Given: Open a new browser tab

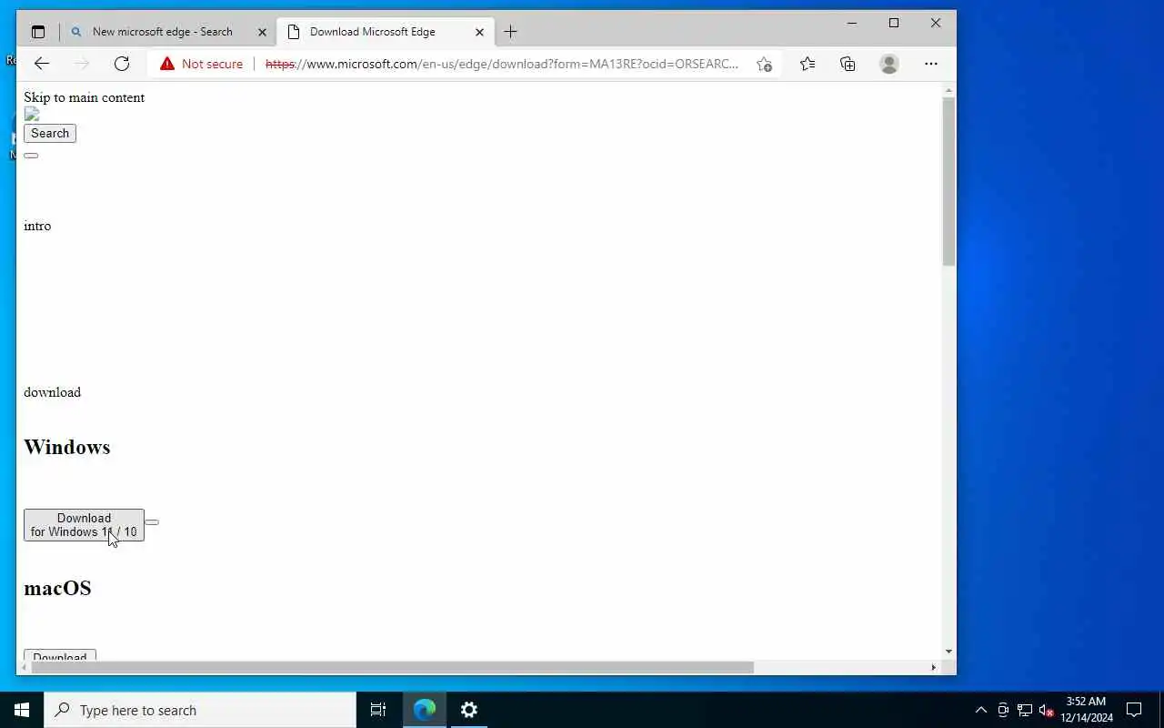Looking at the screenshot, I should (x=510, y=32).
